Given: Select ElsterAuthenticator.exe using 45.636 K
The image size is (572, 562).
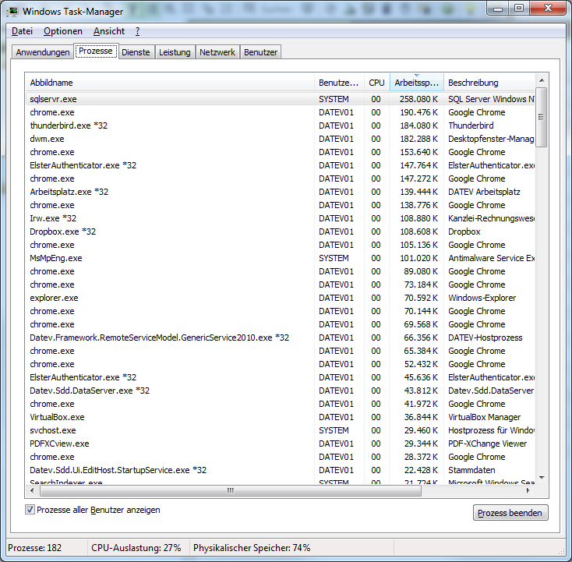Looking at the screenshot, I should click(281, 377).
